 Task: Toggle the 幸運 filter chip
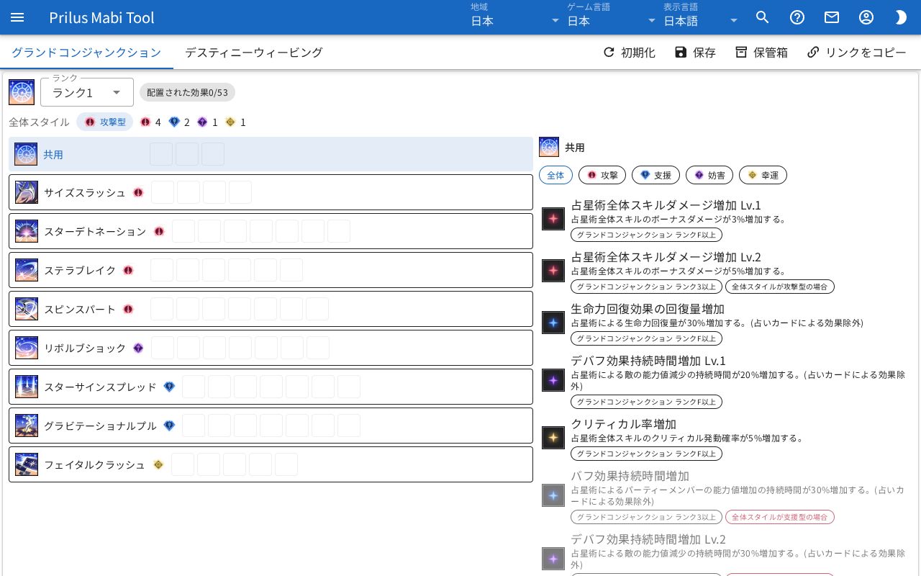tap(763, 175)
